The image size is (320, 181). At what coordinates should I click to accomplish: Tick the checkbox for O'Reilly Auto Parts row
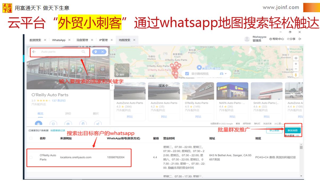point(31,157)
